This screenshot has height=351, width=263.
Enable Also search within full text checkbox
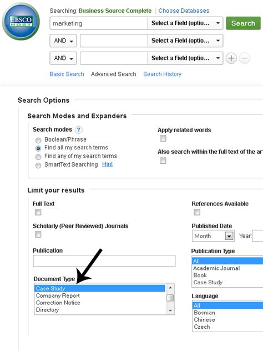pyautogui.click(x=163, y=161)
